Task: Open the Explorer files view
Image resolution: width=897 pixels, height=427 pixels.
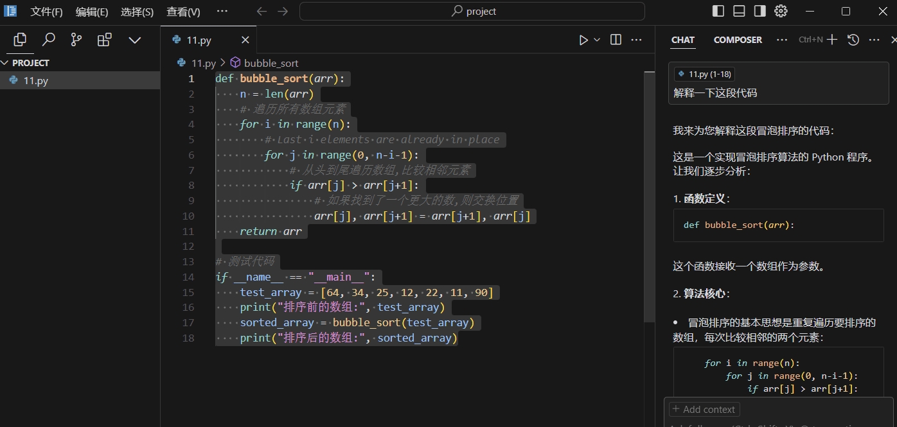Action: click(20, 40)
